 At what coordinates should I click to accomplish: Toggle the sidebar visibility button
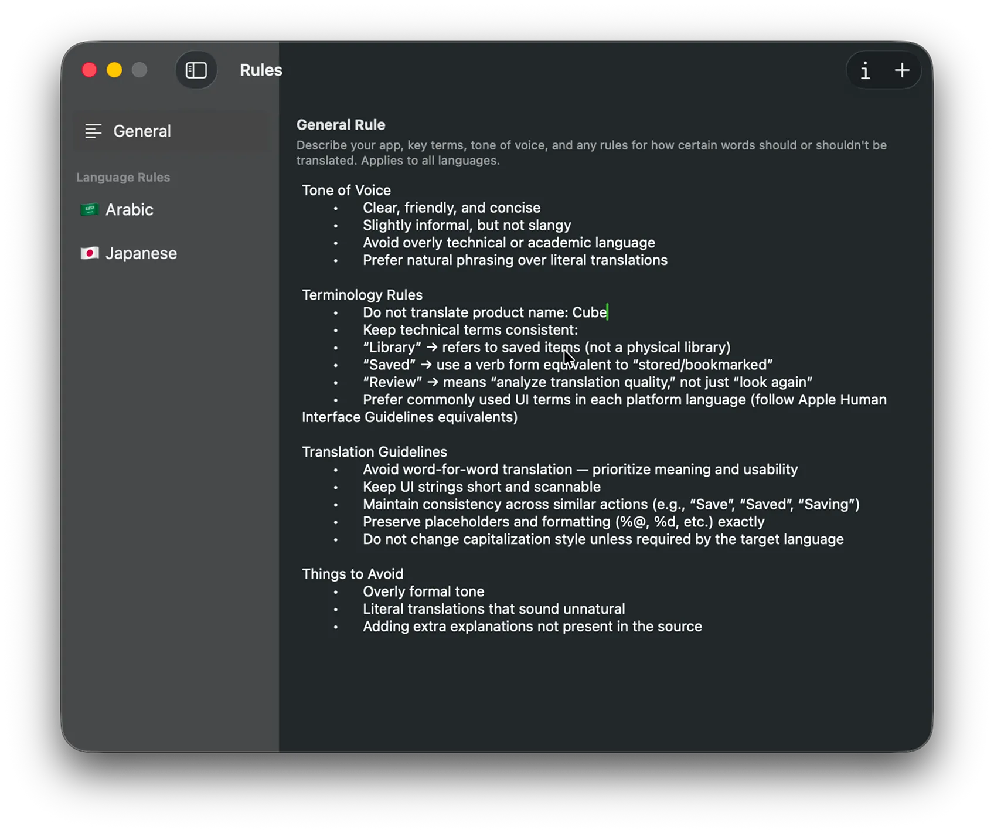[x=196, y=70]
